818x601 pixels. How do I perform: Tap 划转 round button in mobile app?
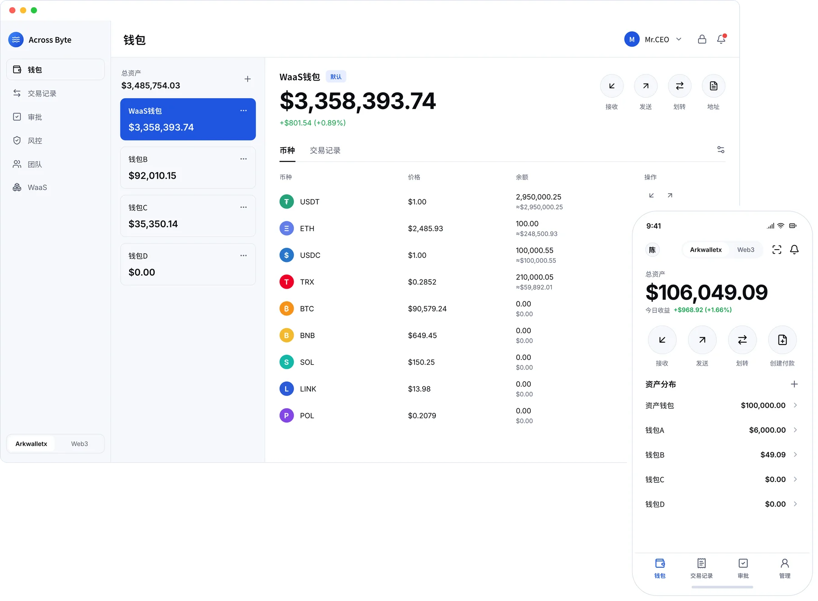742,340
